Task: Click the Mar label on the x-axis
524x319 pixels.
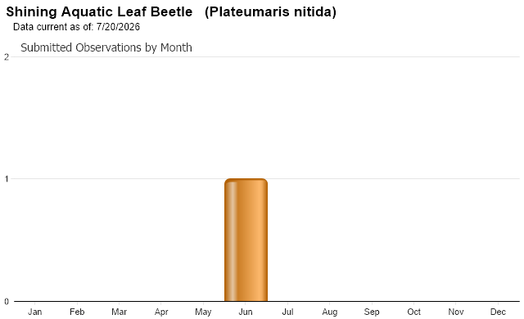Action: [x=119, y=312]
